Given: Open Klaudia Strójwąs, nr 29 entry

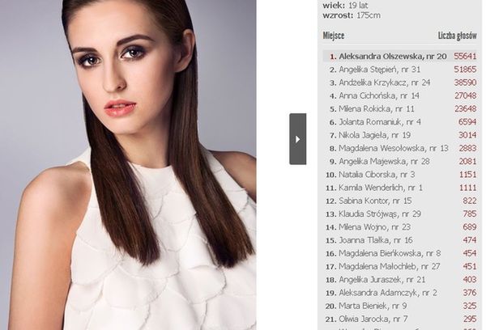Looking at the screenshot, I should (380, 214).
